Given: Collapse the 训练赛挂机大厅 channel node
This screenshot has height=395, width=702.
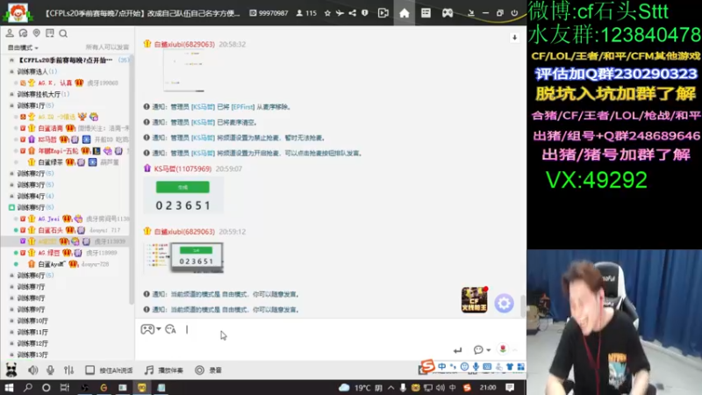Looking at the screenshot, I should point(11,94).
